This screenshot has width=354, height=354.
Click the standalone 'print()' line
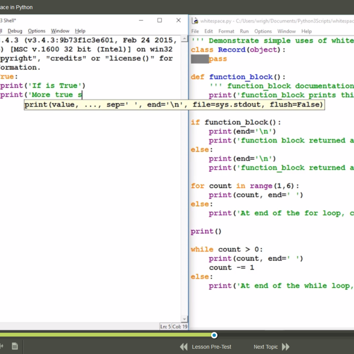[206, 231]
